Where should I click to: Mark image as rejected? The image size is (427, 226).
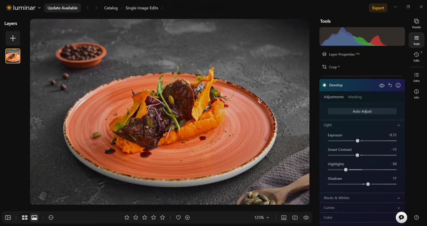coord(188,217)
